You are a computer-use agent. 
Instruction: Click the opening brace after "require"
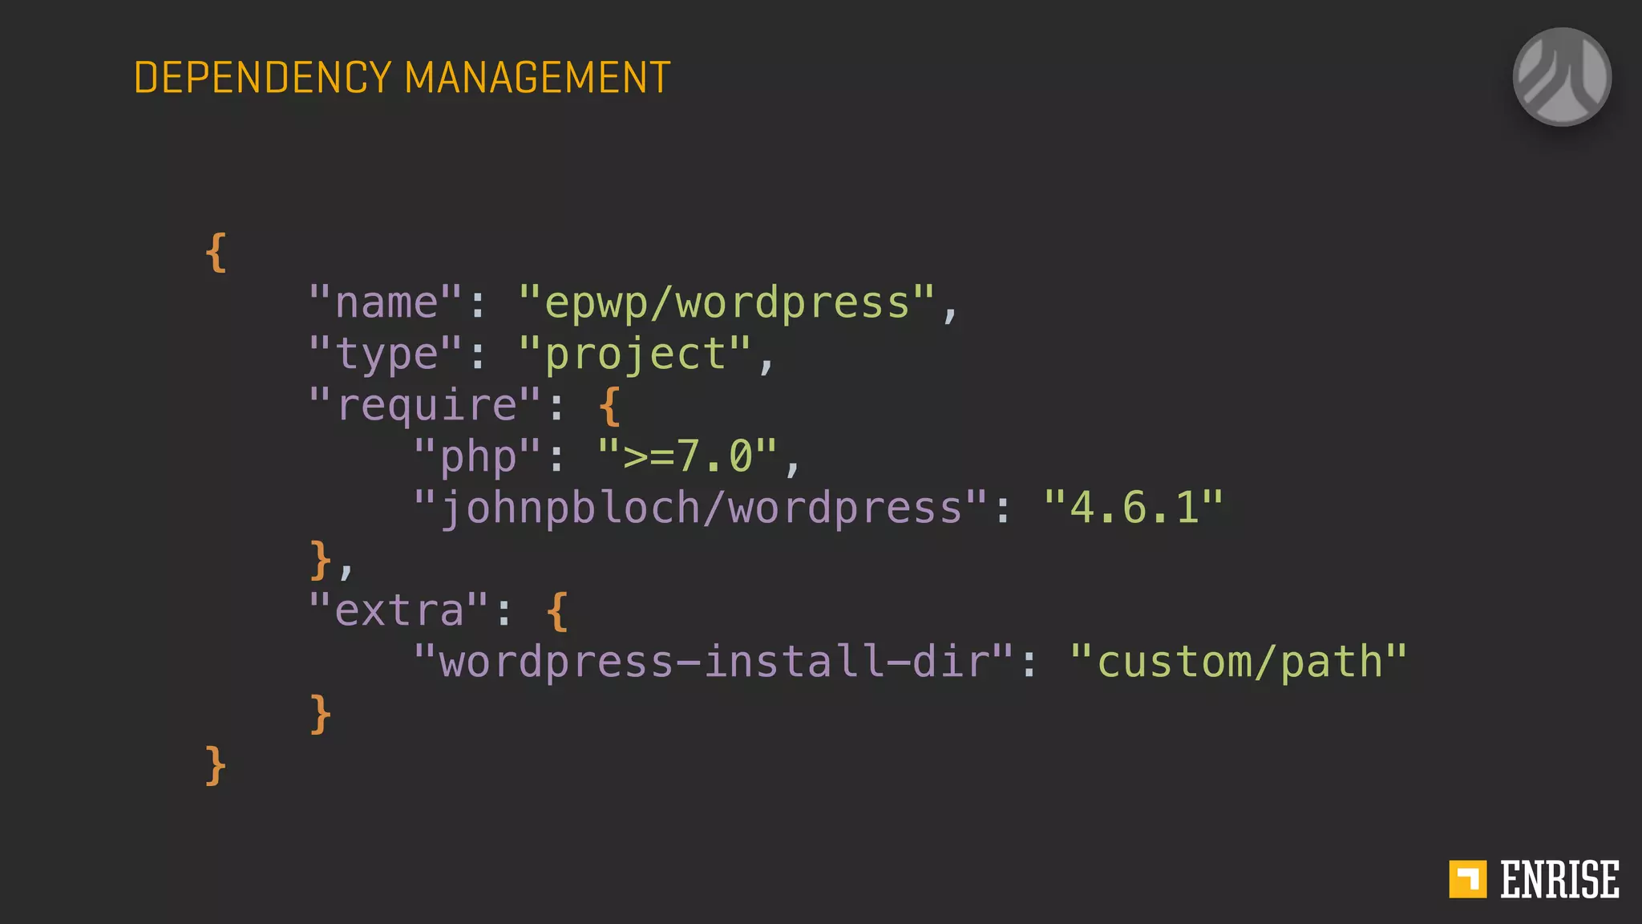tap(610, 406)
